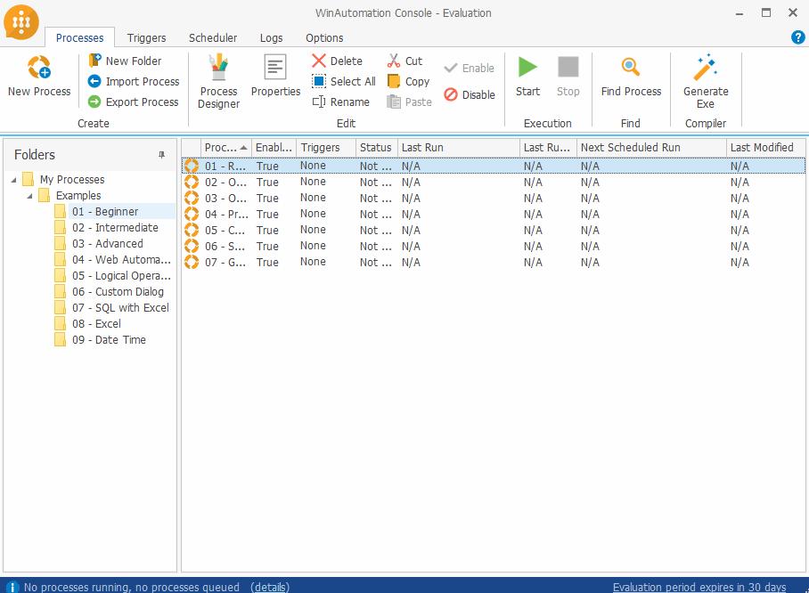This screenshot has width=809, height=593.
Task: Click the Last Ru... column header
Action: click(x=548, y=148)
